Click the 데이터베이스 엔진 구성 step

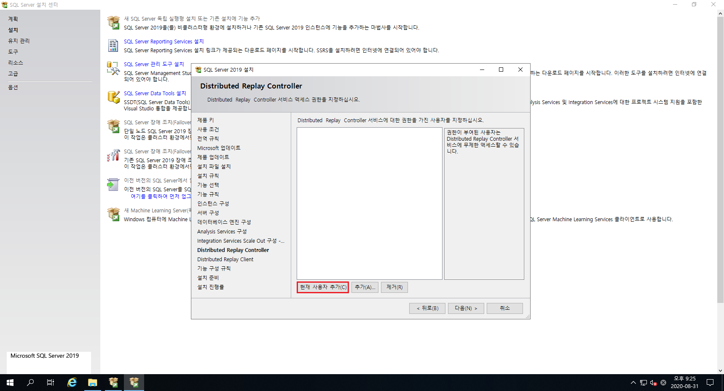[224, 222]
